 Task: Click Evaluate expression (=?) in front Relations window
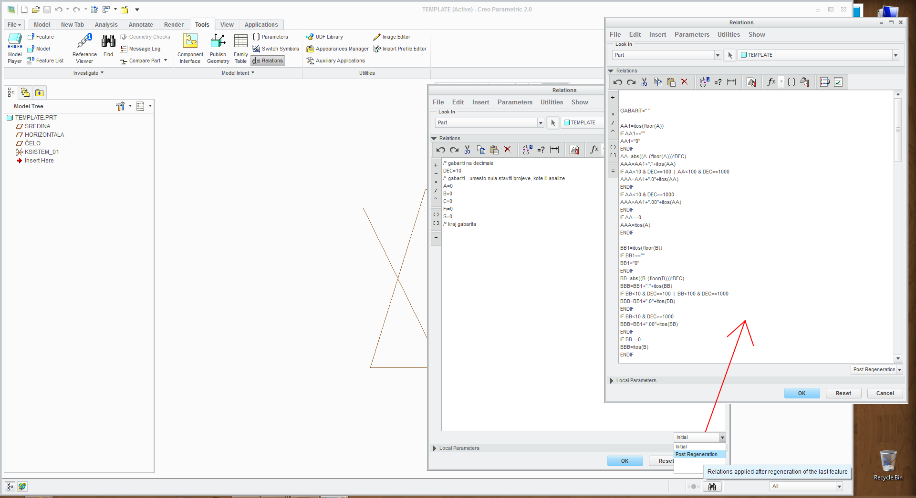[x=718, y=82]
